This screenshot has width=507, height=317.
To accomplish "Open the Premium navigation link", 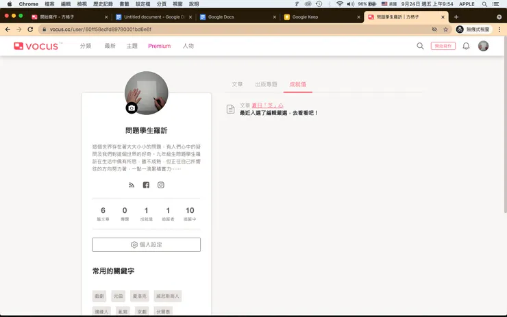I will point(160,46).
